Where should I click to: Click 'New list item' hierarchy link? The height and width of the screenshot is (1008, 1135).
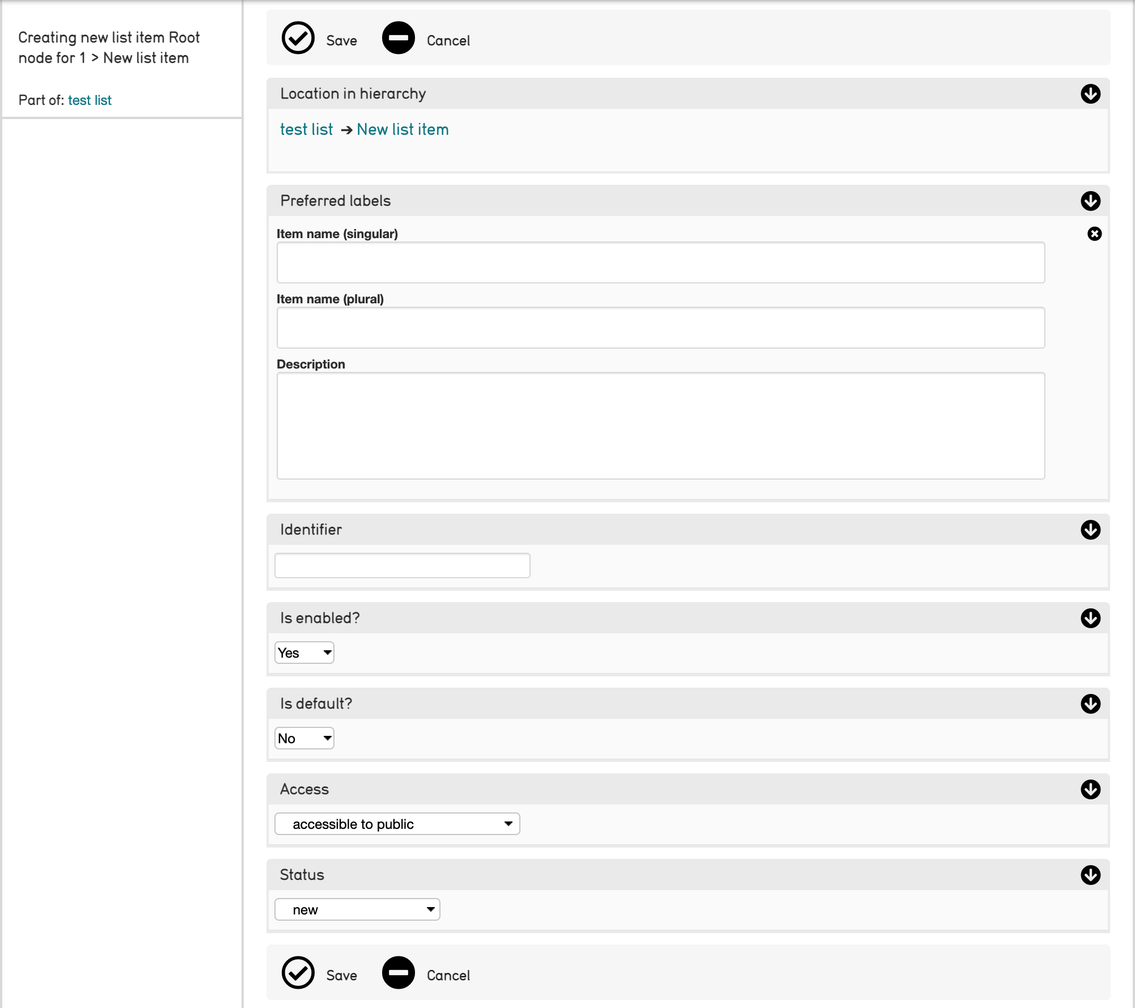point(403,130)
